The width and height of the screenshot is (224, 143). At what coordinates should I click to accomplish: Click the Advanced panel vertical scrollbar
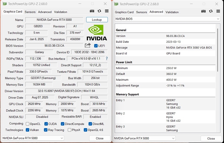pyautogui.click(x=218, y=50)
